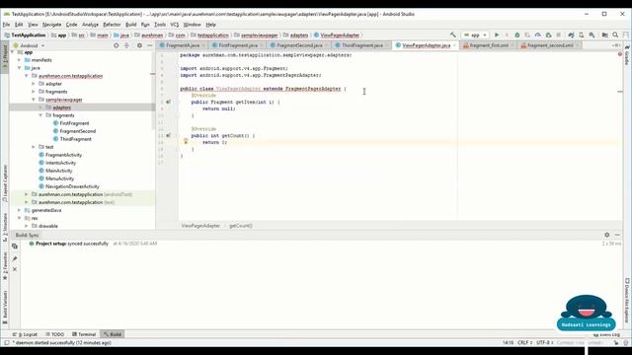Open the Gradle side panel button

click(627, 55)
